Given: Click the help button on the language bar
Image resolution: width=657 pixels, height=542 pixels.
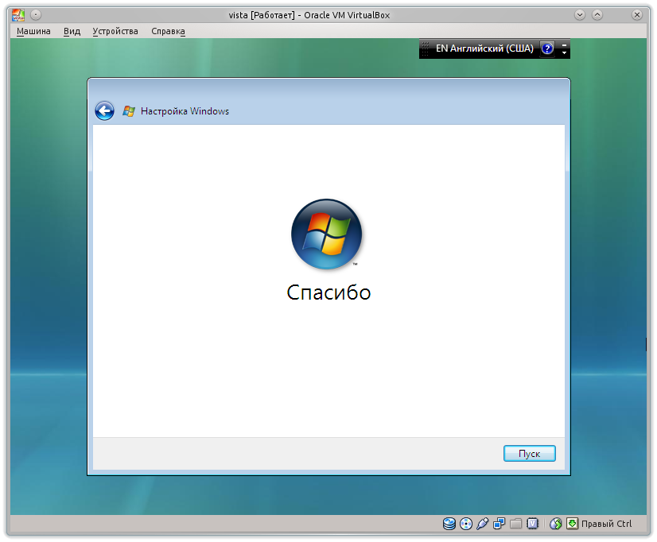Looking at the screenshot, I should (546, 48).
